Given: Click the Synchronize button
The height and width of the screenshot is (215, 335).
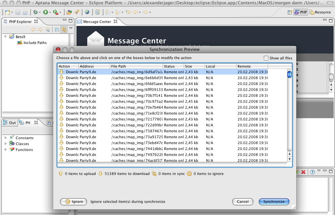Looking at the screenshot, I should (x=274, y=202).
